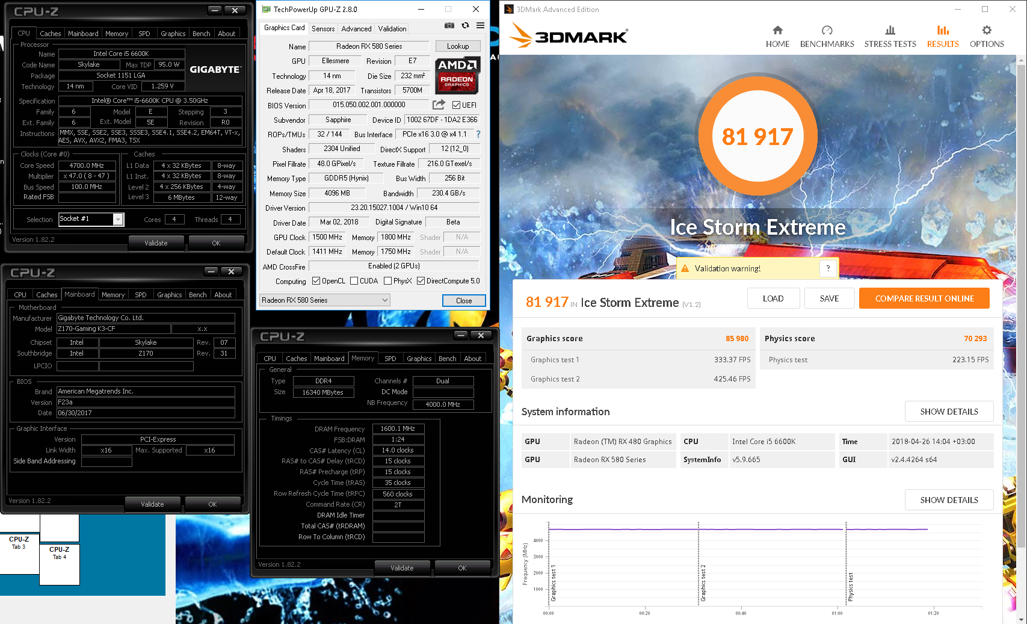Open Socket #1 selection dropdown in CPU-Z
Image resolution: width=1027 pixels, height=624 pixels.
tap(118, 219)
